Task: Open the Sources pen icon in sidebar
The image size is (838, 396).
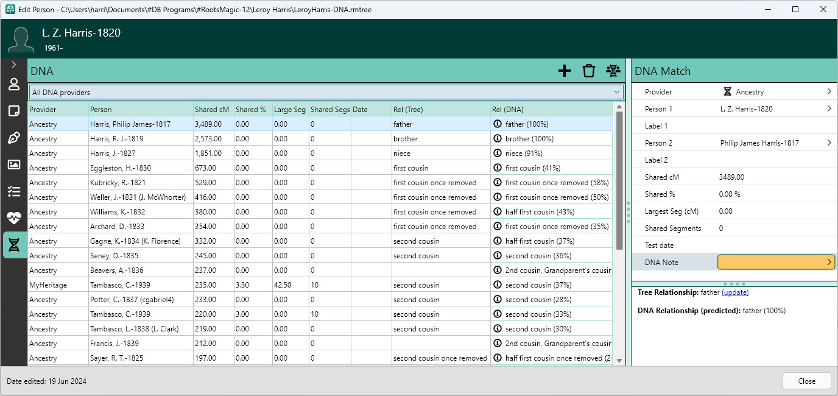Action: click(14, 138)
